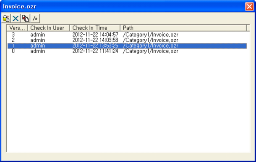Select version 0 in the list
The height and width of the screenshot is (162, 256).
13,51
